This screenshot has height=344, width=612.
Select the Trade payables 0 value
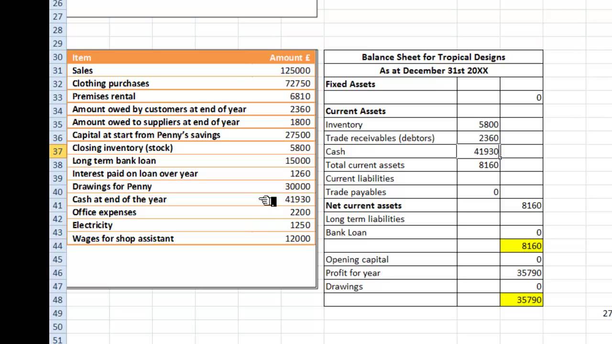(x=479, y=192)
